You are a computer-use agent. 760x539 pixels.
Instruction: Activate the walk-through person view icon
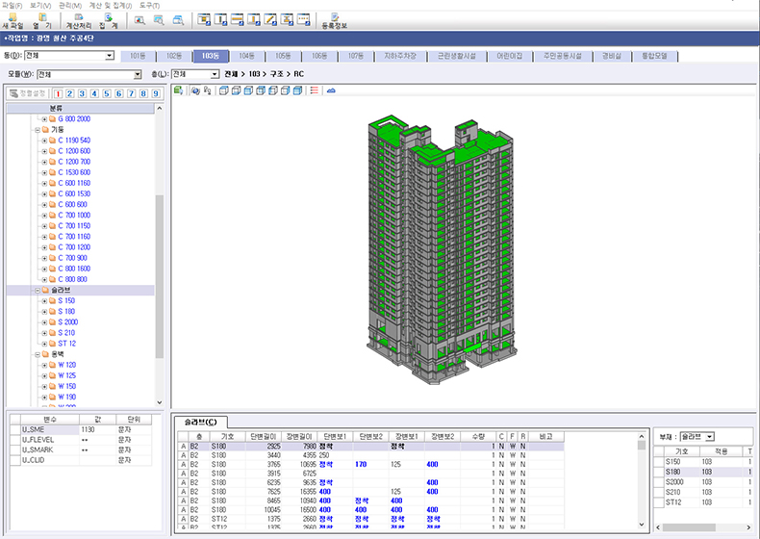208,90
